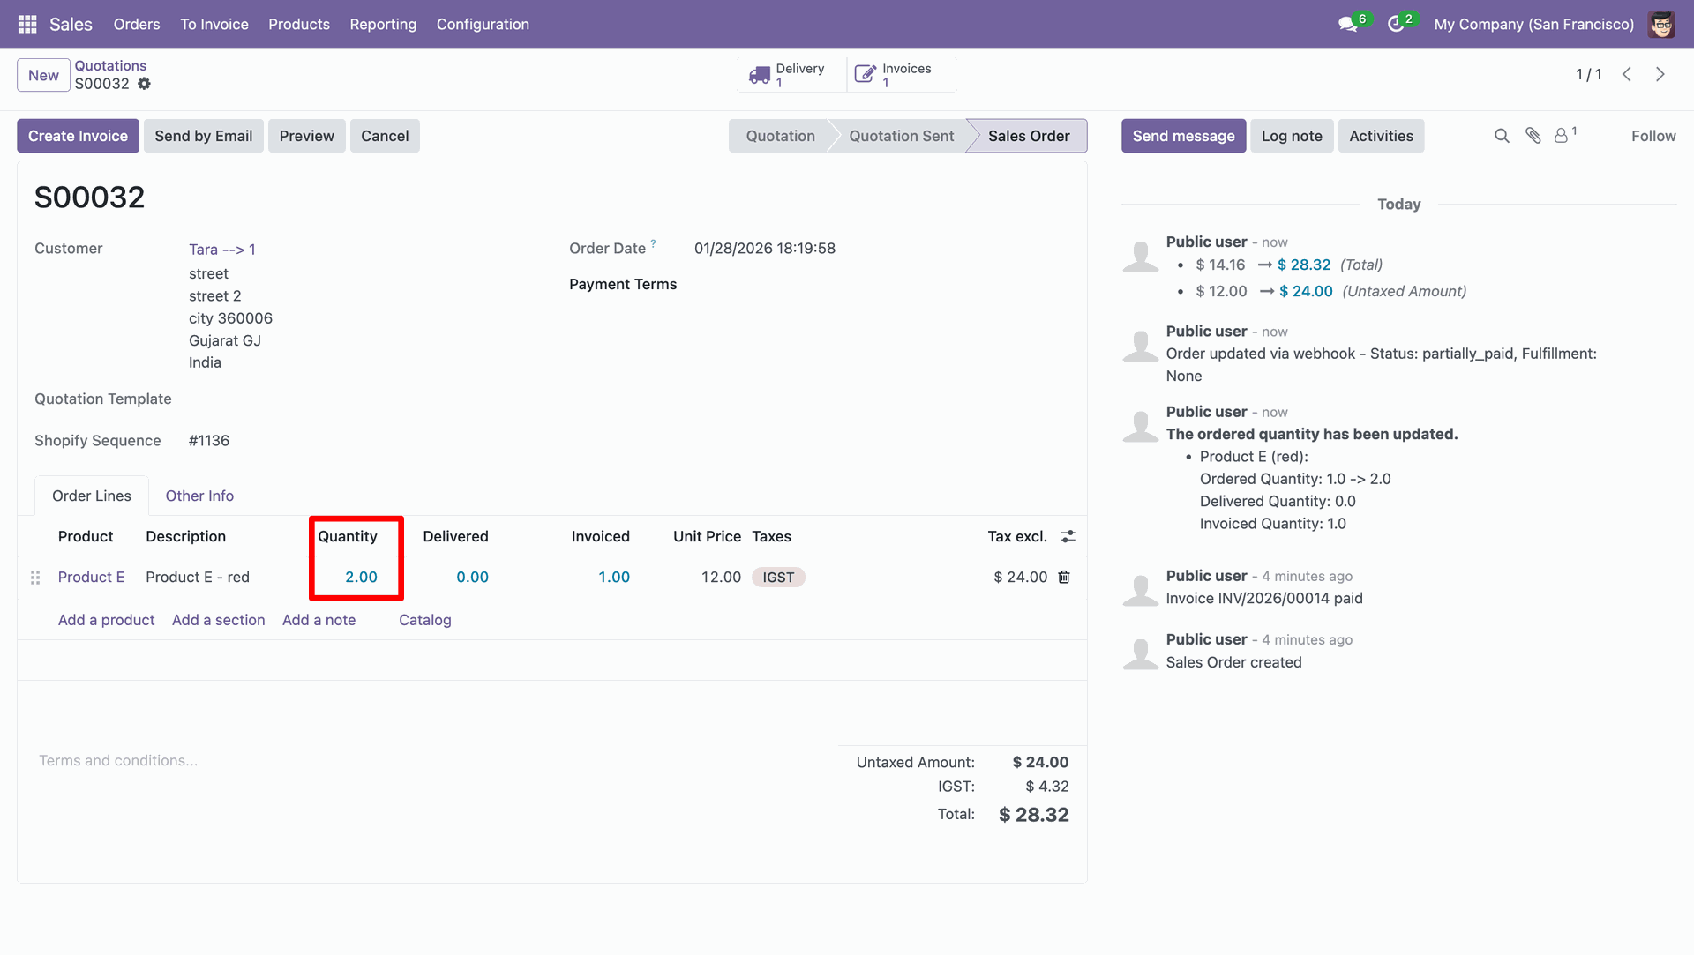Click the Terms and conditions field
The width and height of the screenshot is (1694, 955).
coord(118,760)
